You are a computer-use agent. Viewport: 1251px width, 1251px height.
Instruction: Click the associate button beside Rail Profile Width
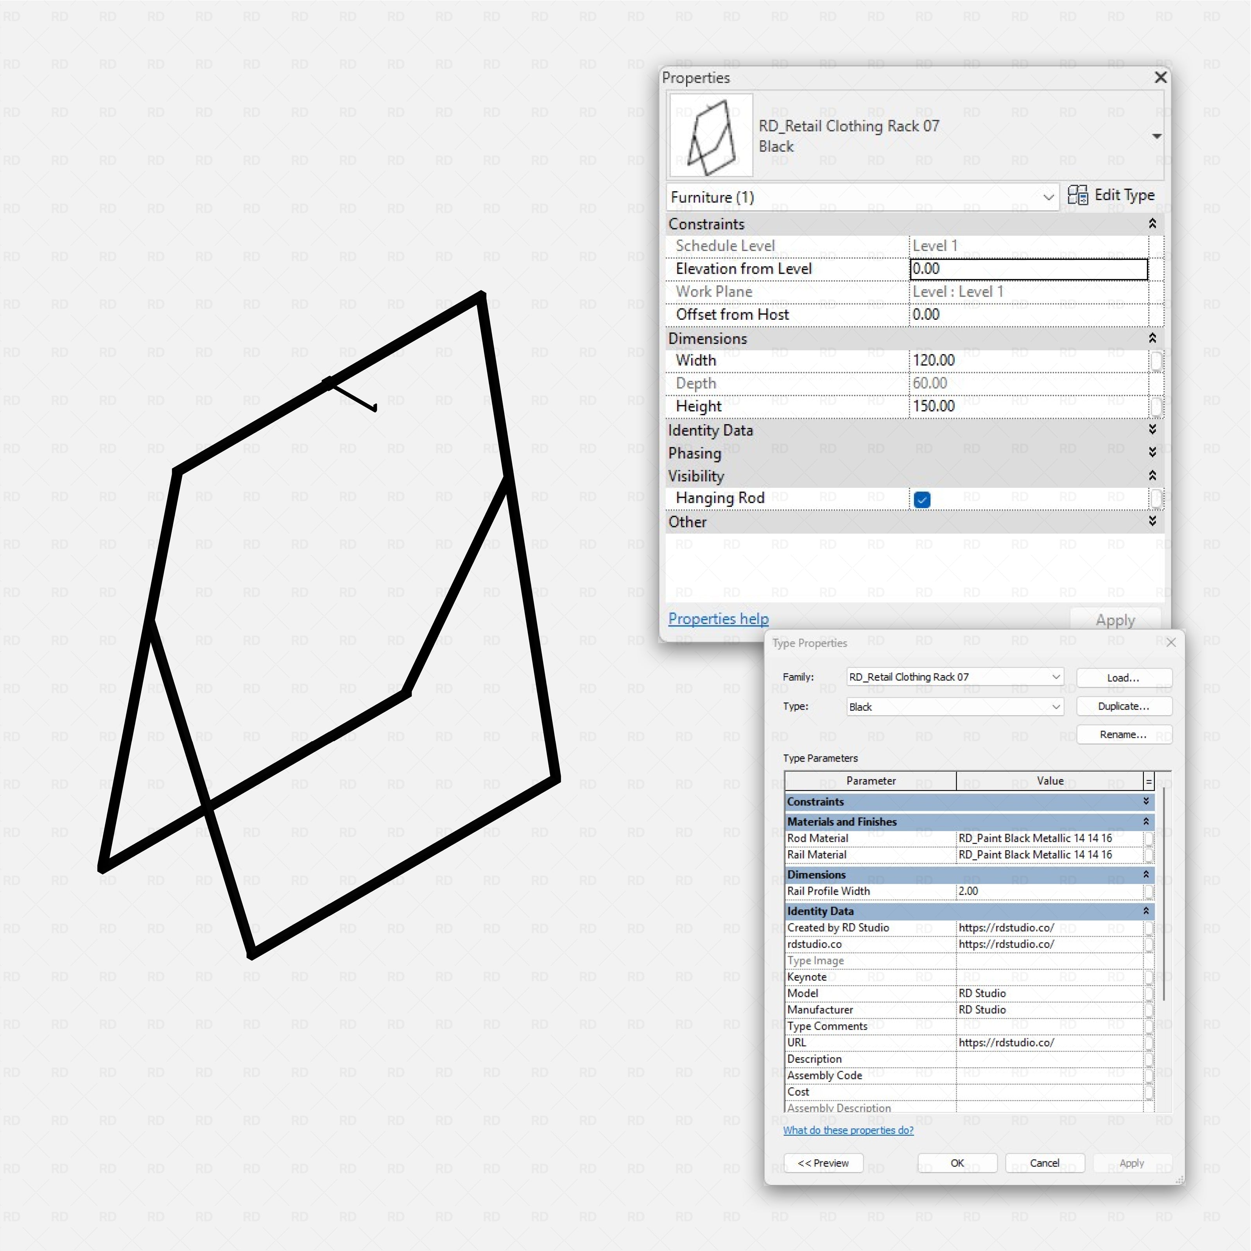point(1149,892)
